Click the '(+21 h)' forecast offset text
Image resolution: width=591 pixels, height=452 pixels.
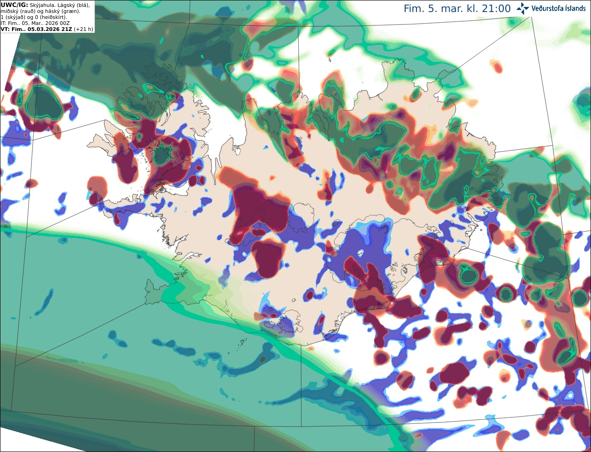(x=84, y=29)
